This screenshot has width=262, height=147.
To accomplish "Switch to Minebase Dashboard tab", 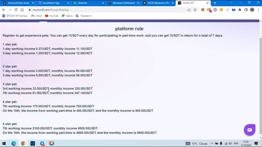I will [123, 3].
